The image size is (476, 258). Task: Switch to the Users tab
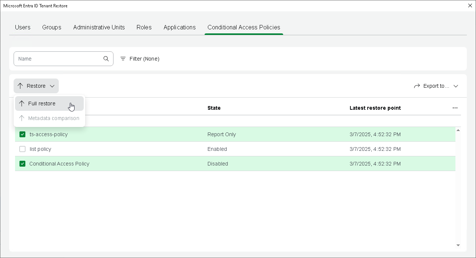pos(23,27)
